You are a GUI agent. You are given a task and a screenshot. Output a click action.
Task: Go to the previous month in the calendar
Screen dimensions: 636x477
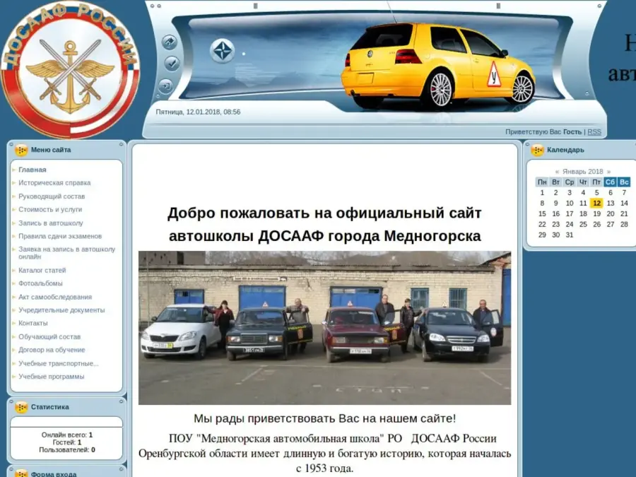pos(557,172)
